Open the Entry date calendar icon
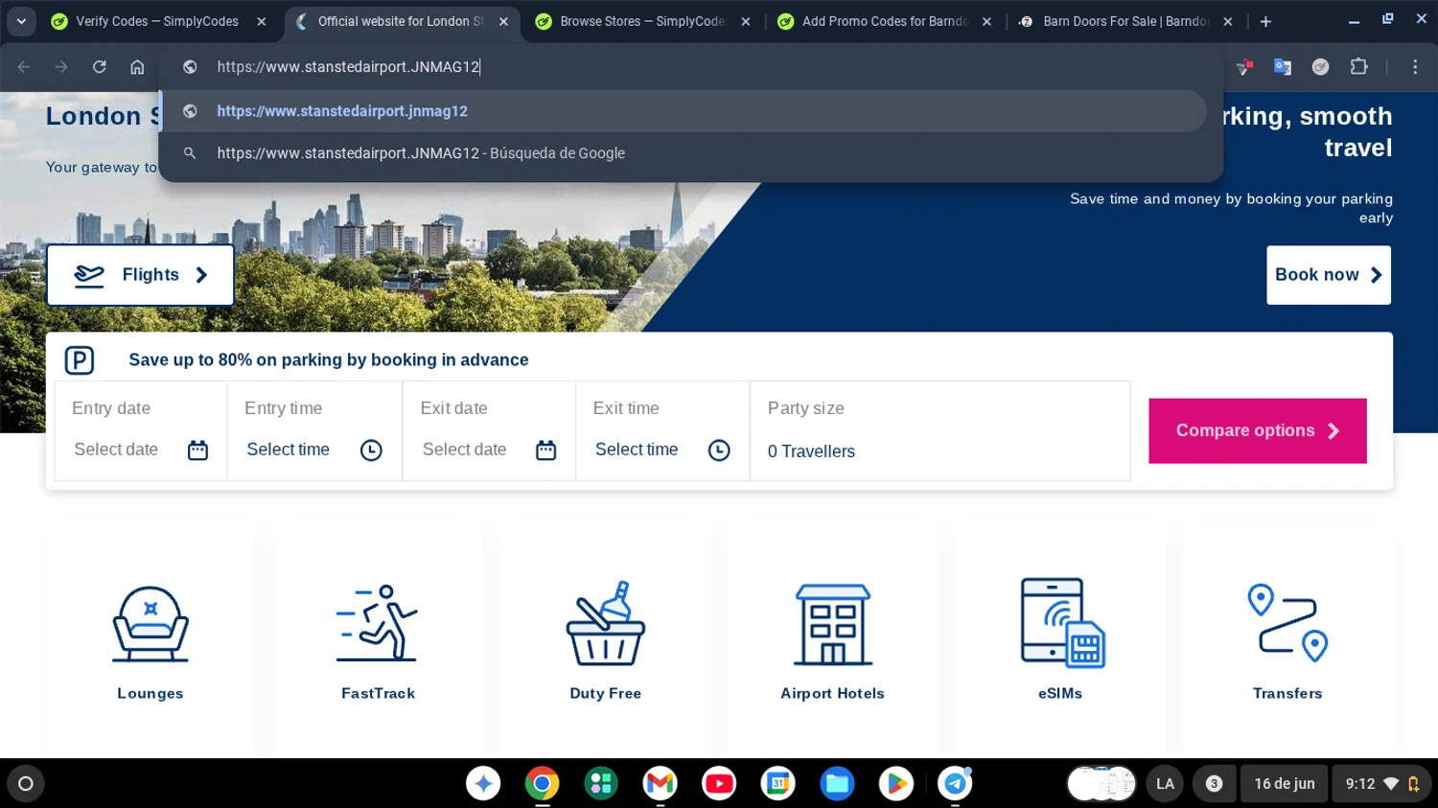Viewport: 1438px width, 808px height. [x=197, y=450]
